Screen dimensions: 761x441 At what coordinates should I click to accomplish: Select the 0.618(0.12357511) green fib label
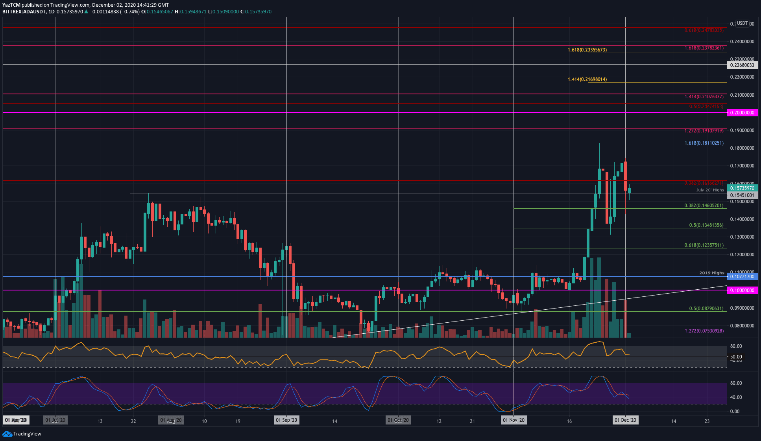point(704,245)
